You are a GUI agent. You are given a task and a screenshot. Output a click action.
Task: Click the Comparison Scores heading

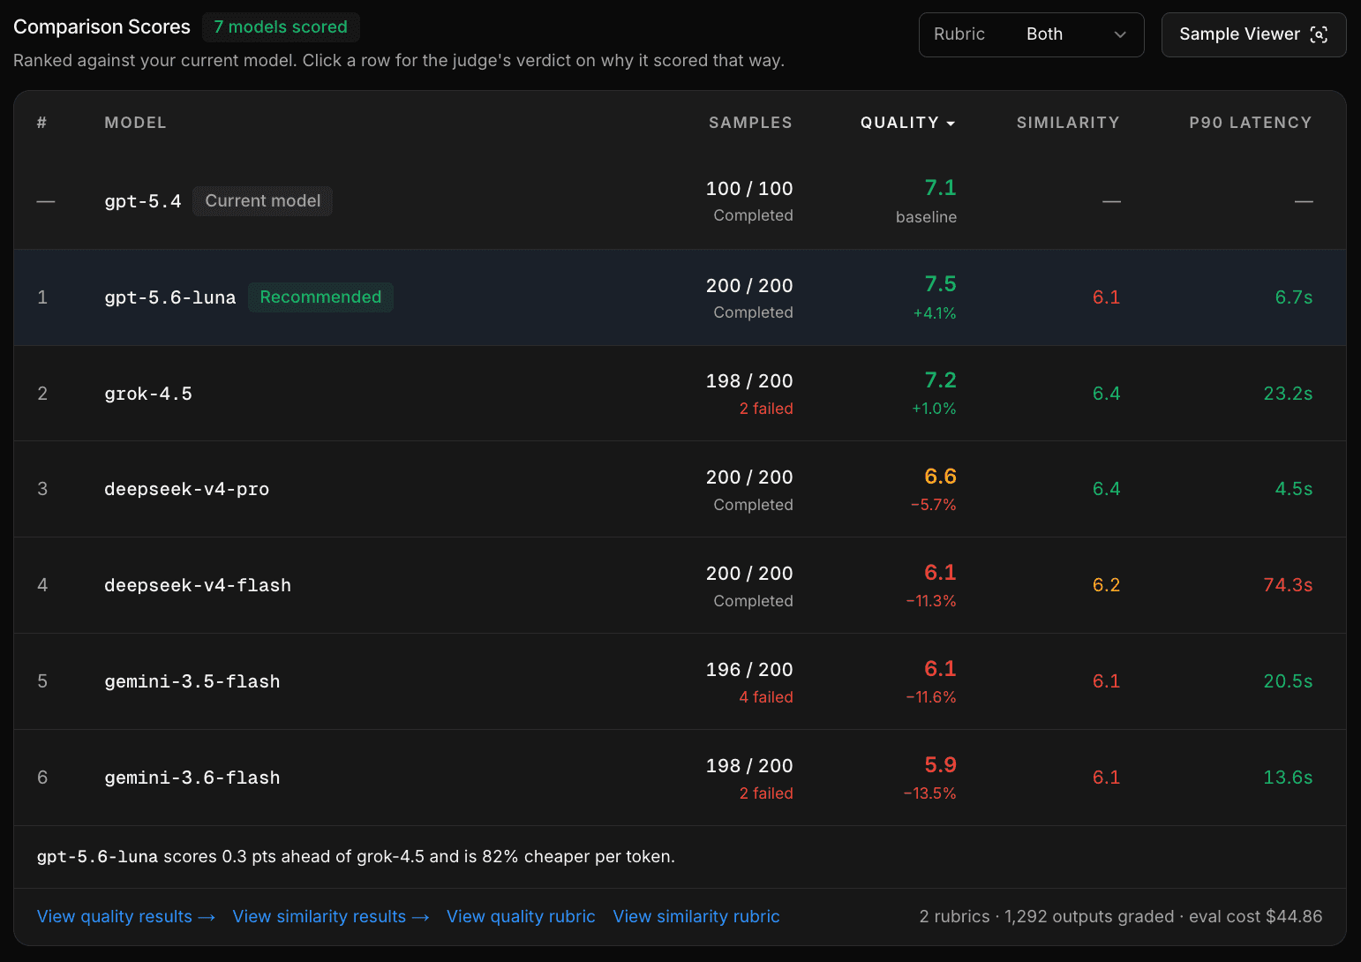tap(102, 27)
